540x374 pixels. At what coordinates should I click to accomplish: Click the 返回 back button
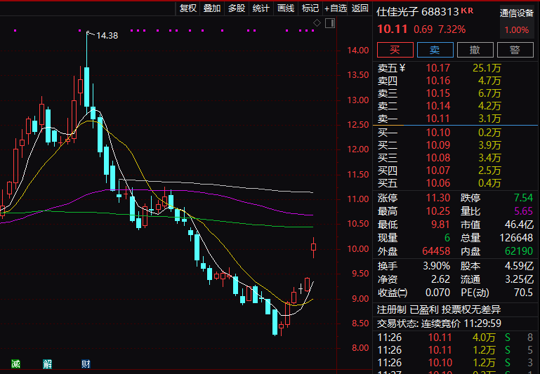pyautogui.click(x=360, y=8)
